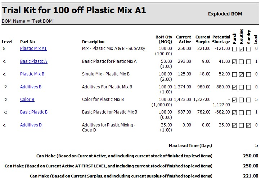This screenshot has height=180, width=261.
Task: Click the Exploded BOM label
Action: coord(225,14)
